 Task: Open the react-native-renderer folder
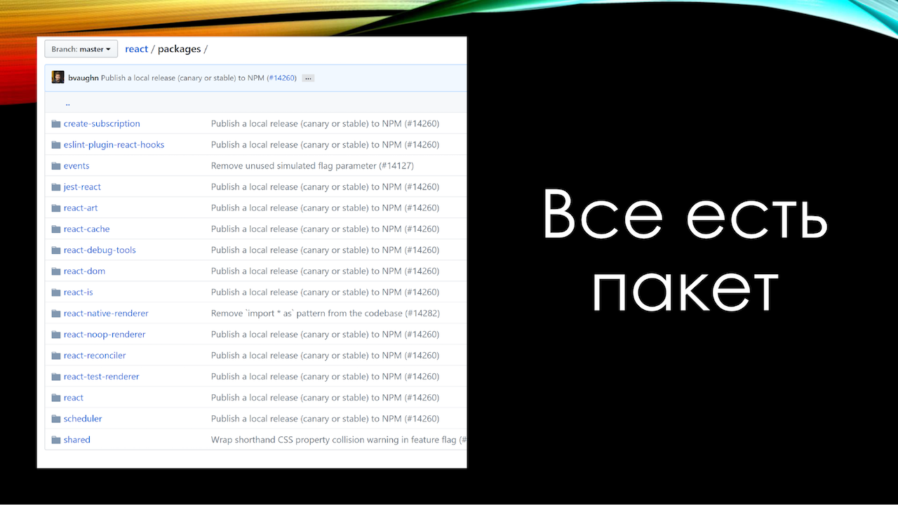pyautogui.click(x=106, y=313)
